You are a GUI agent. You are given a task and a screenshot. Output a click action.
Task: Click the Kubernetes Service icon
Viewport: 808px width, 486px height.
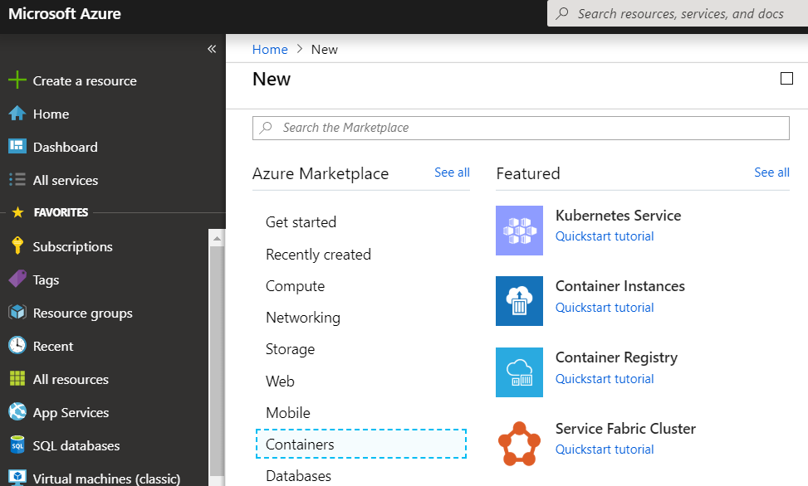[519, 231]
